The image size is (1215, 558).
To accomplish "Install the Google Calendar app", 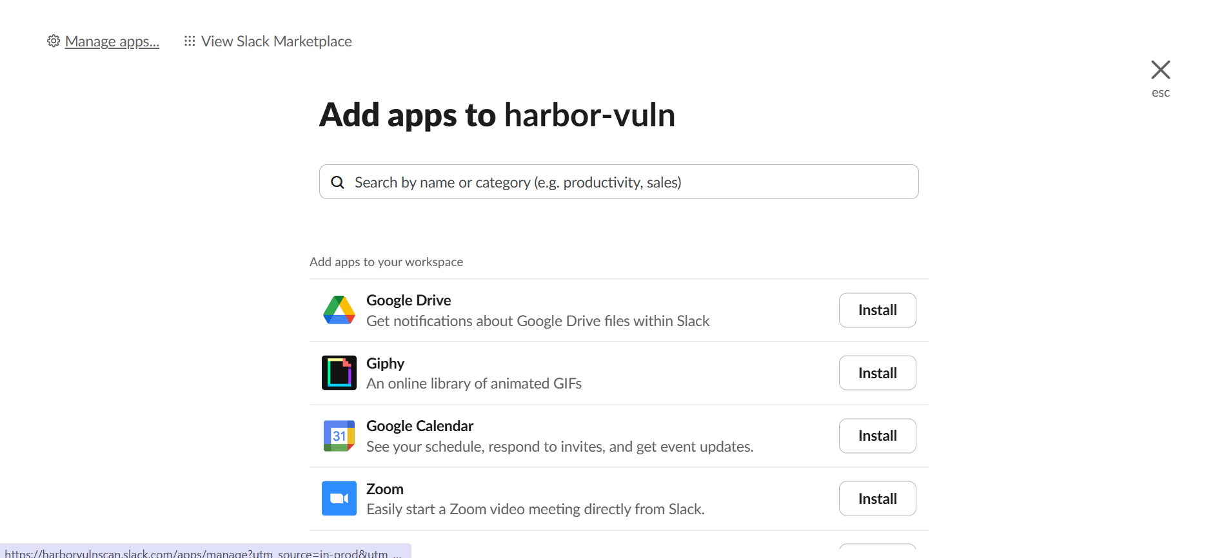I will click(x=877, y=436).
